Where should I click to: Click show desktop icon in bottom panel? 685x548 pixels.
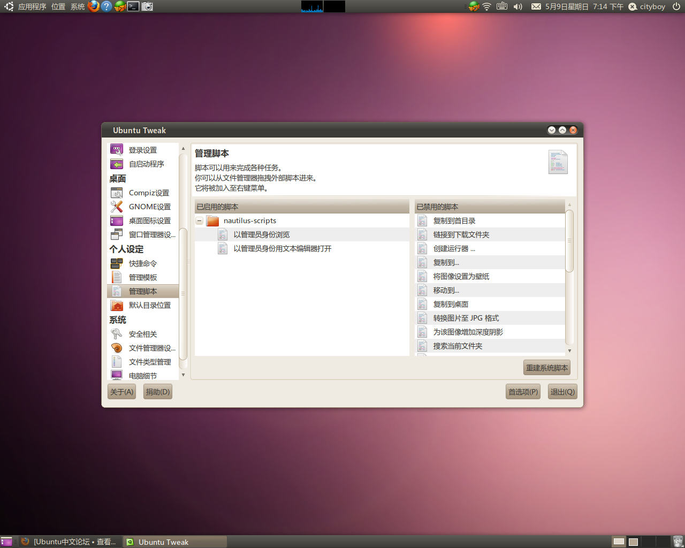6,542
